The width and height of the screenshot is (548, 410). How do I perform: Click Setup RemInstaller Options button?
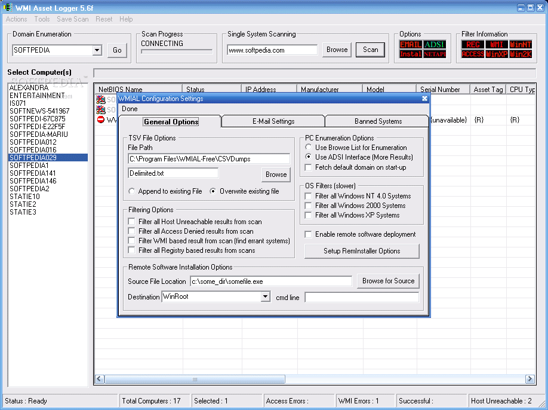point(362,251)
